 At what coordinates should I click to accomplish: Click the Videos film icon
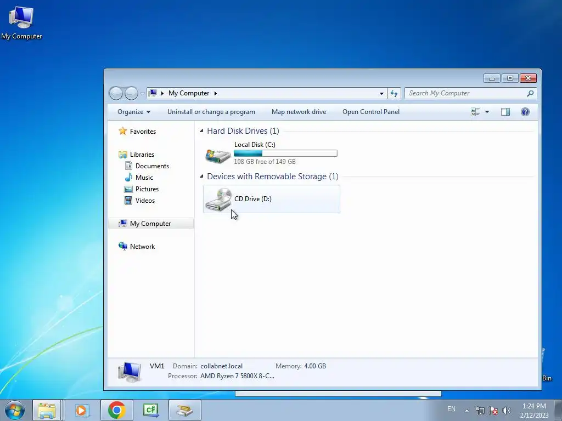128,200
